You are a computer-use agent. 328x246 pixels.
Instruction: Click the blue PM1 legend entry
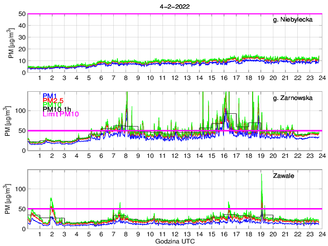click(50, 96)
